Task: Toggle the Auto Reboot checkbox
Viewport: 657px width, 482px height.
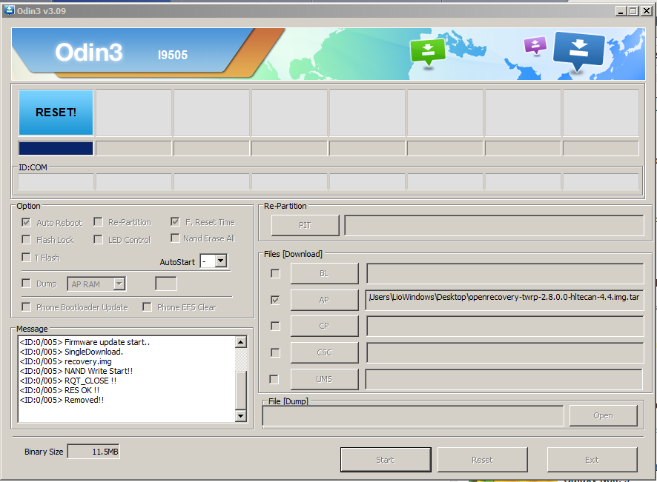Action: 26,222
